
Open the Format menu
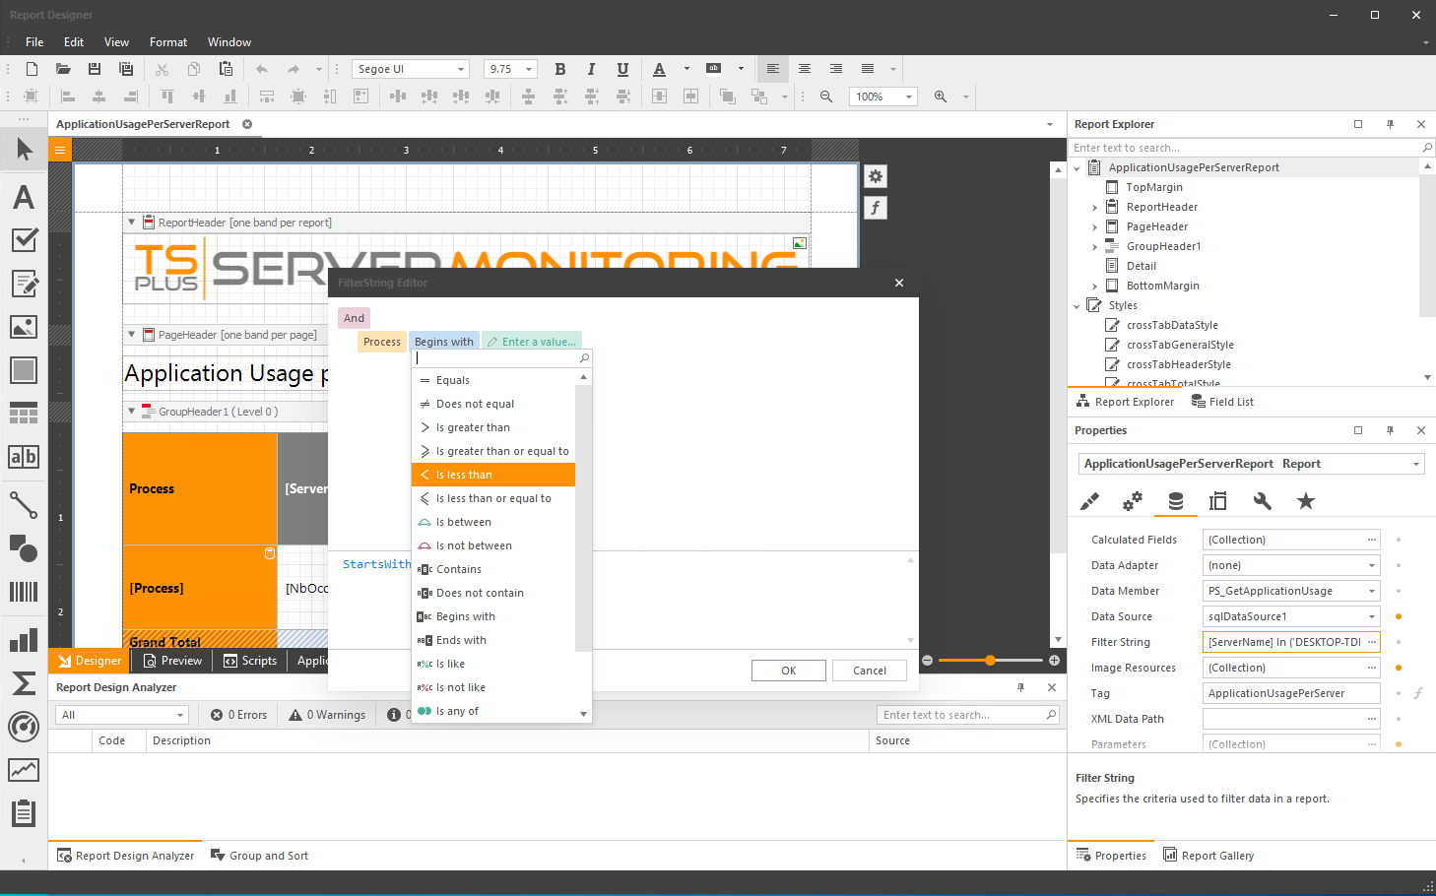(167, 41)
